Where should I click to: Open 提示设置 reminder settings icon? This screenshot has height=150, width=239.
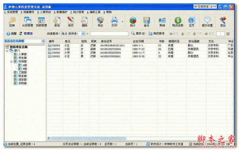(x=207, y=22)
